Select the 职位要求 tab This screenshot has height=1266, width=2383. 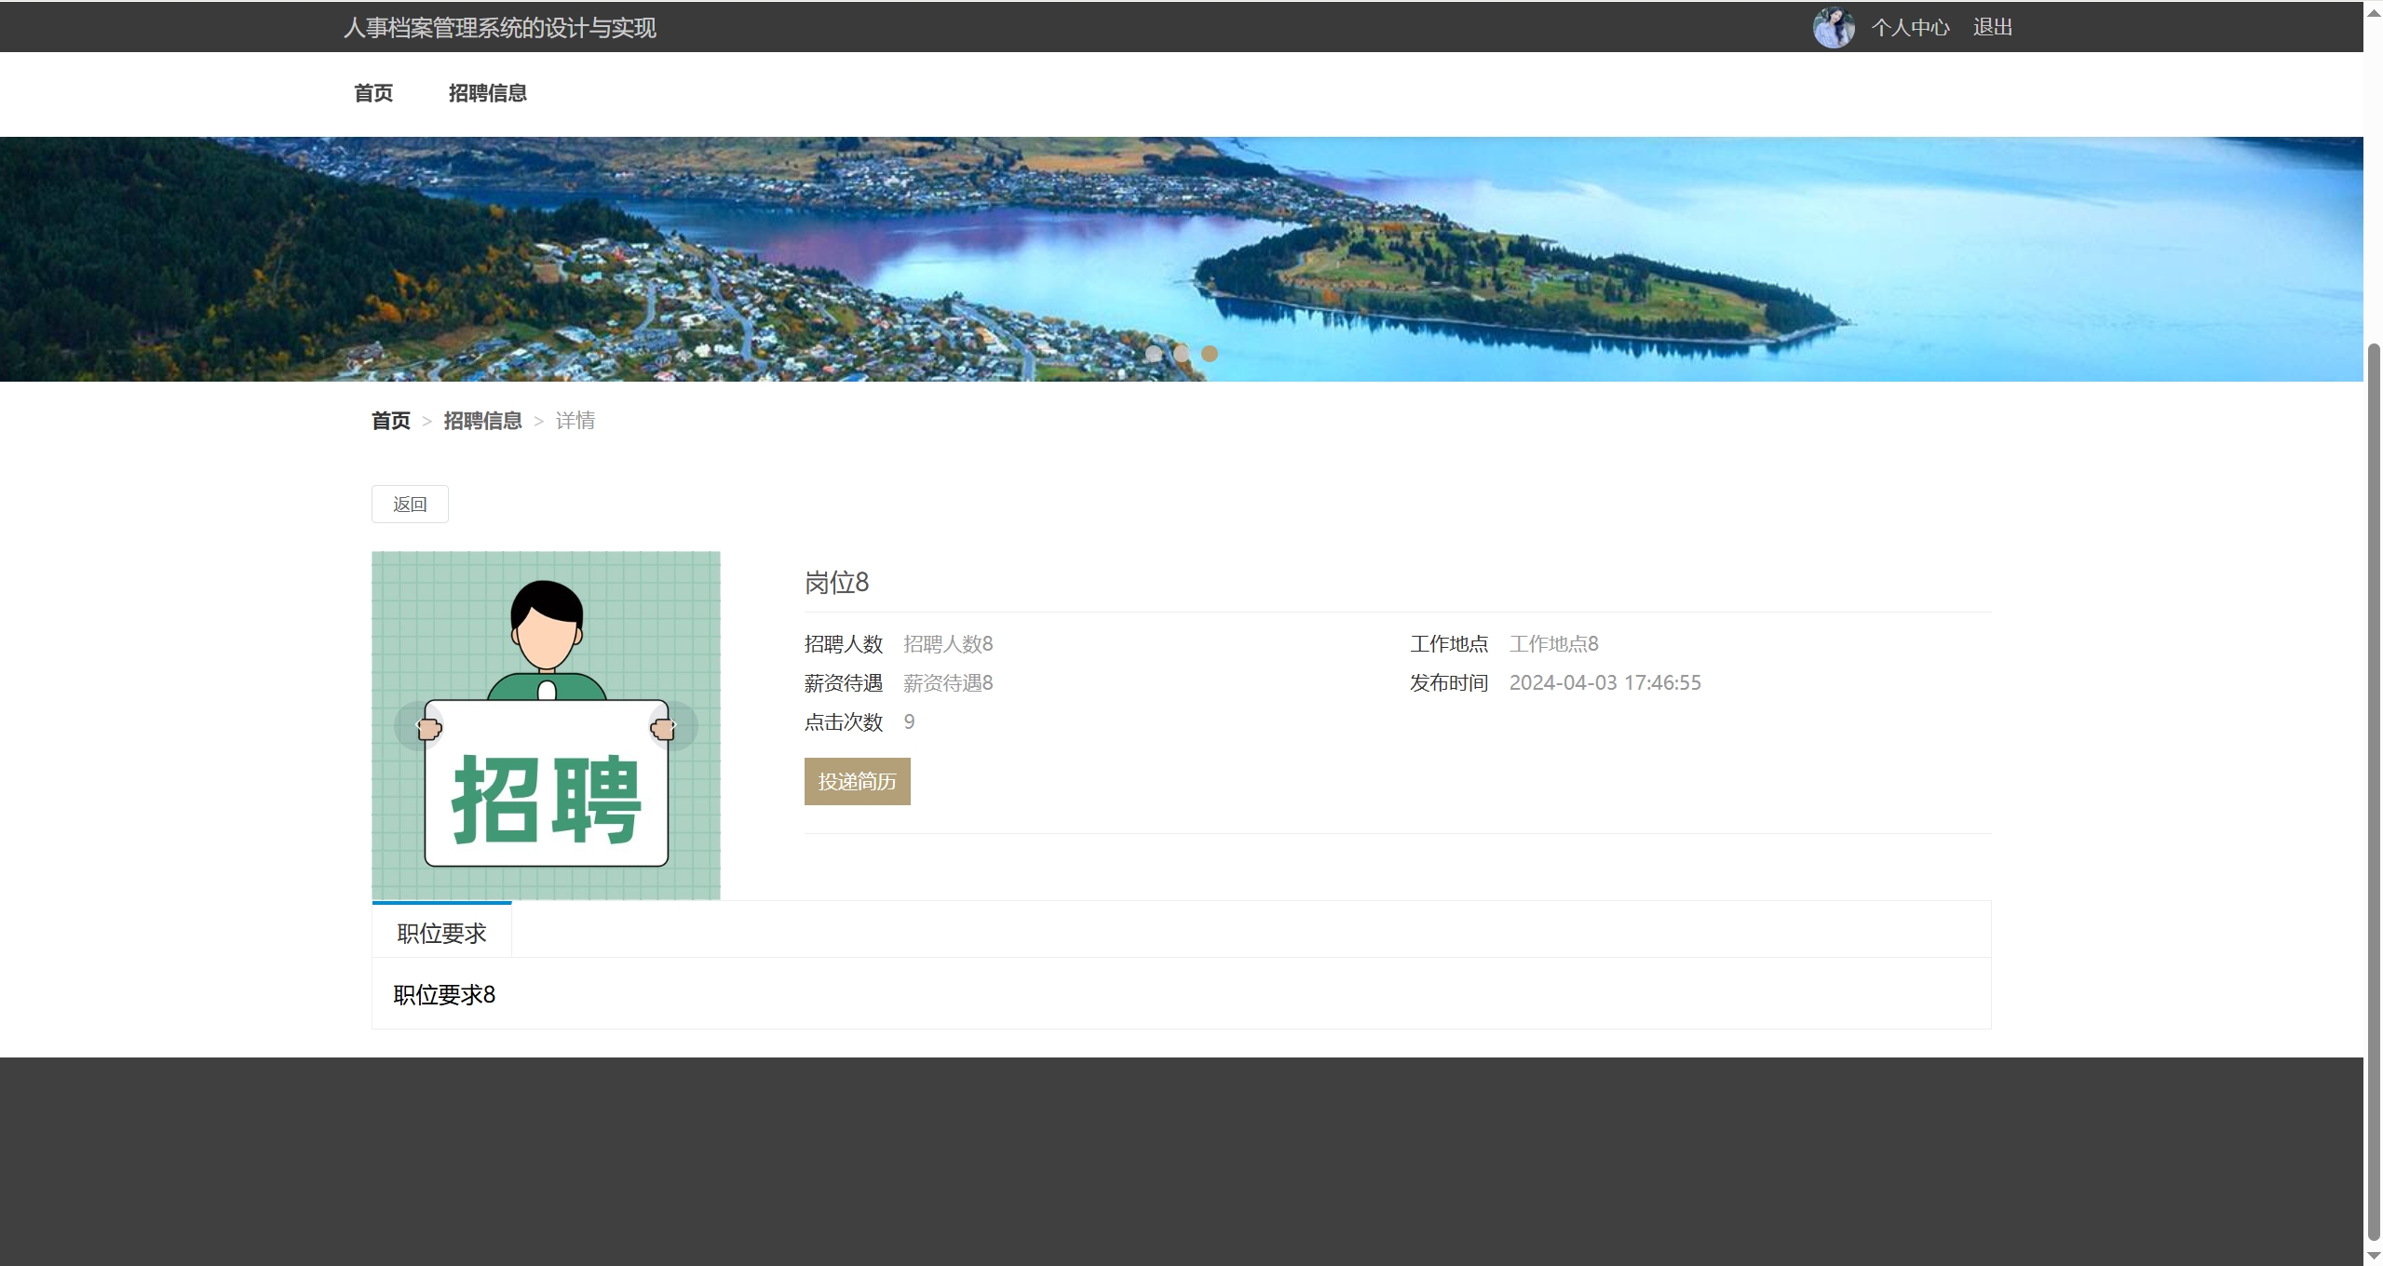tap(441, 933)
